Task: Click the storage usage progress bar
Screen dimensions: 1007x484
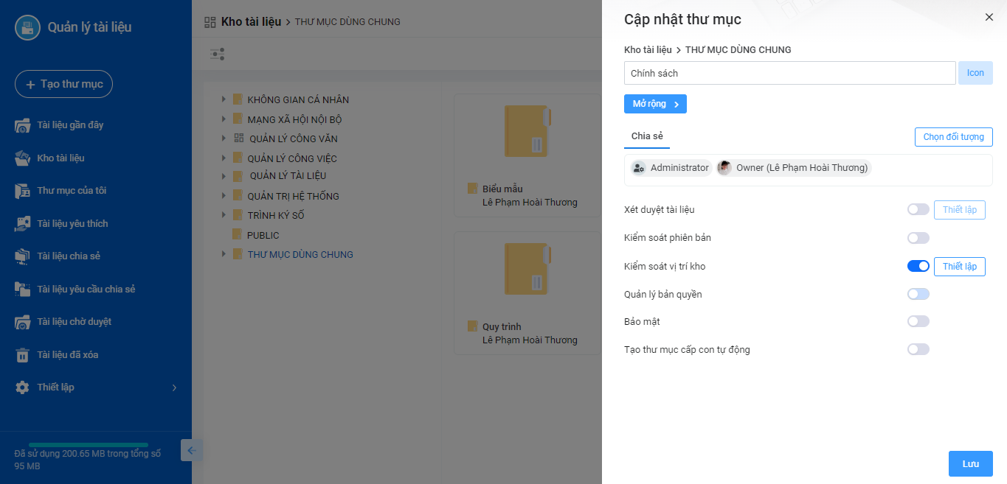Action: click(x=89, y=444)
